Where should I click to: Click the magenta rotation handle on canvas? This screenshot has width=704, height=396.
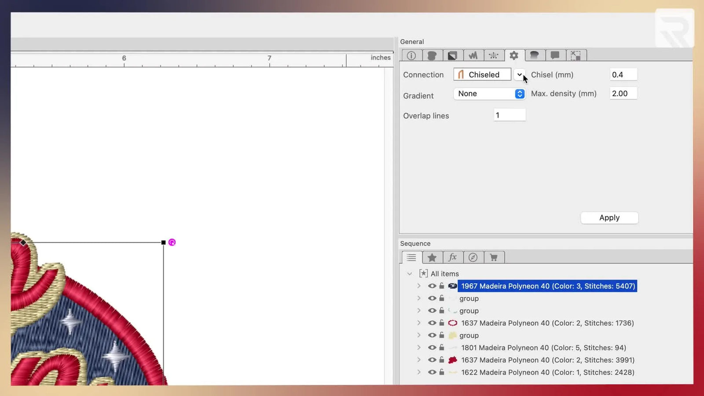[x=172, y=242]
